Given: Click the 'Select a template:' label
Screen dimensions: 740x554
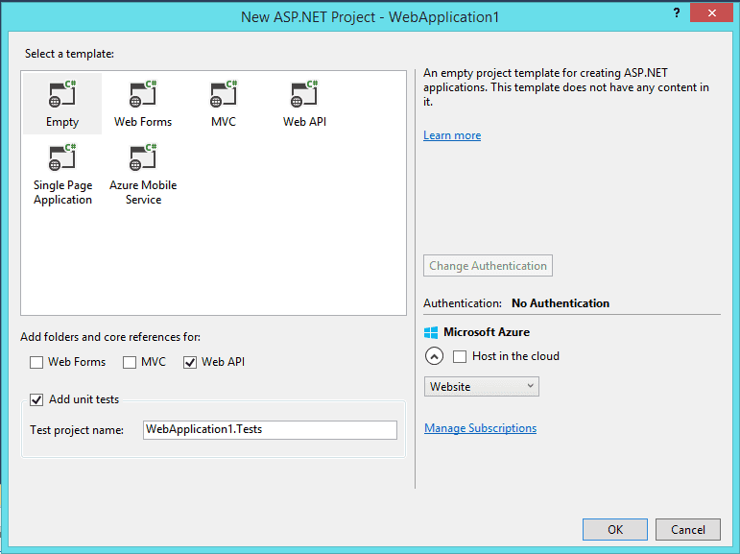Looking at the screenshot, I should tap(69, 54).
